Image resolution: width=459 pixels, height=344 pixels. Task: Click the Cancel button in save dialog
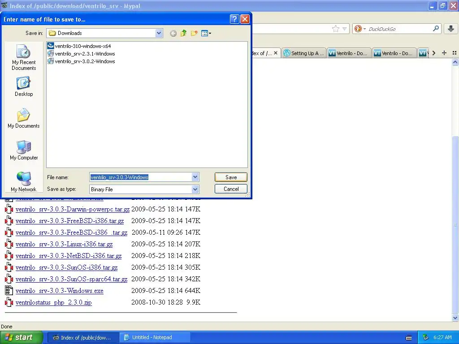pyautogui.click(x=231, y=189)
